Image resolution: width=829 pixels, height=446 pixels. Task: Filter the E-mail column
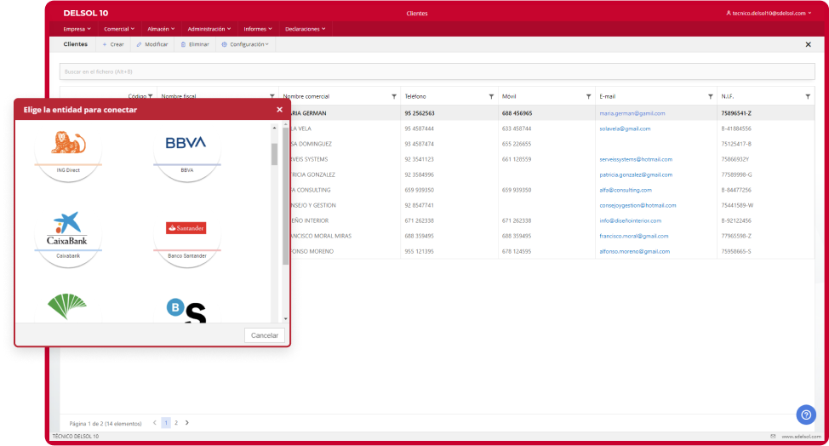tap(710, 96)
